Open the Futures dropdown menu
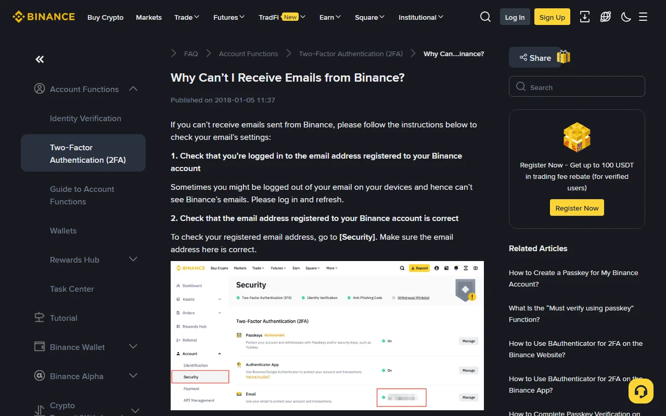The width and height of the screenshot is (666, 416). tap(229, 17)
